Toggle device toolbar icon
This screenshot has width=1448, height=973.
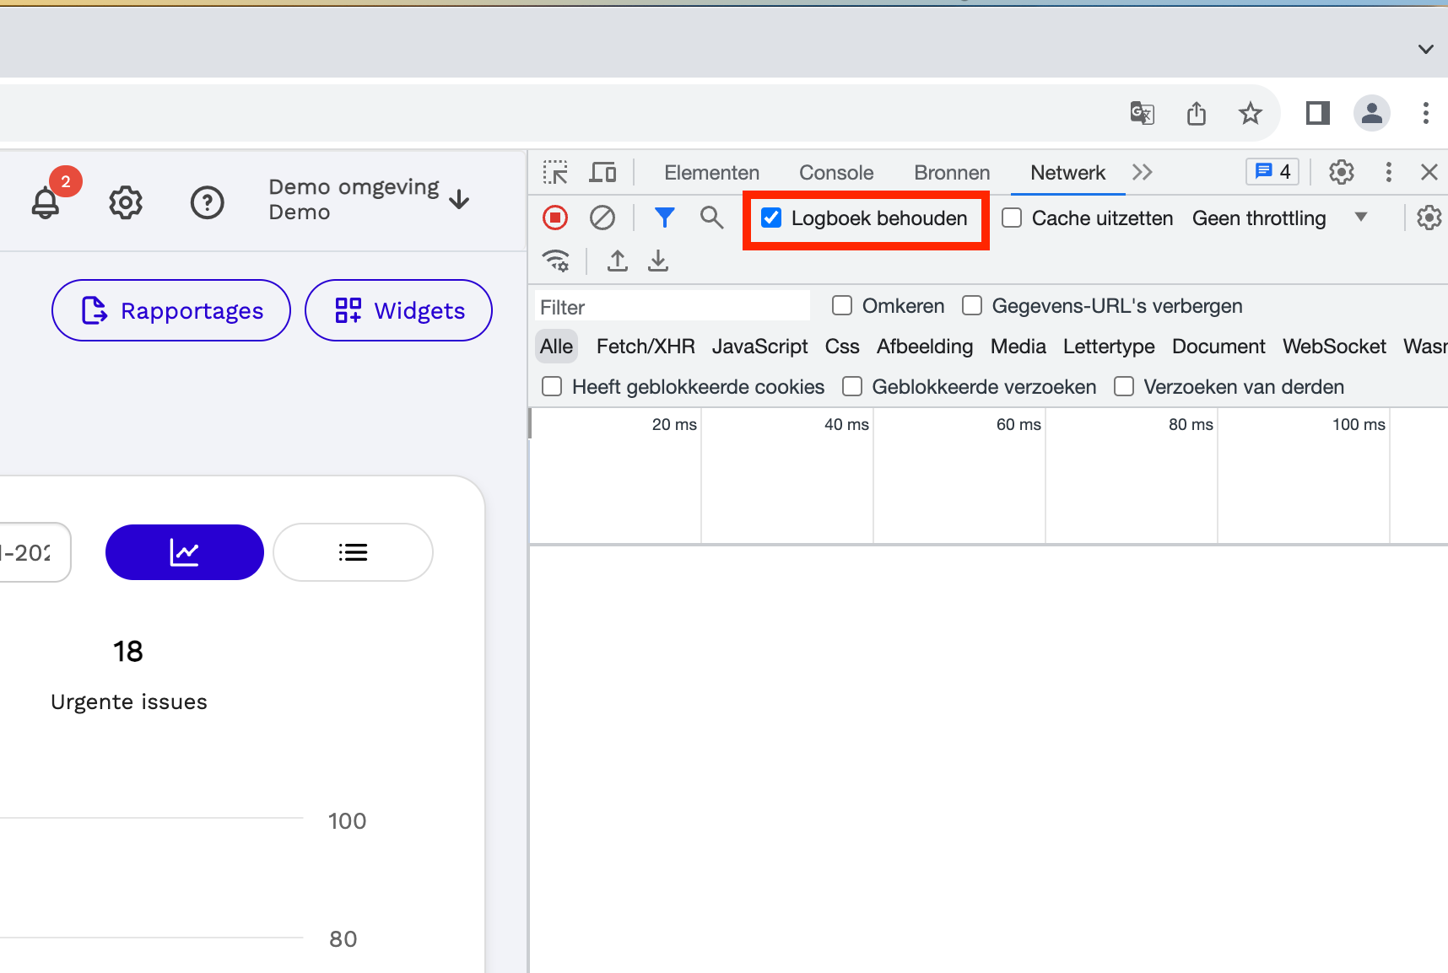click(602, 173)
